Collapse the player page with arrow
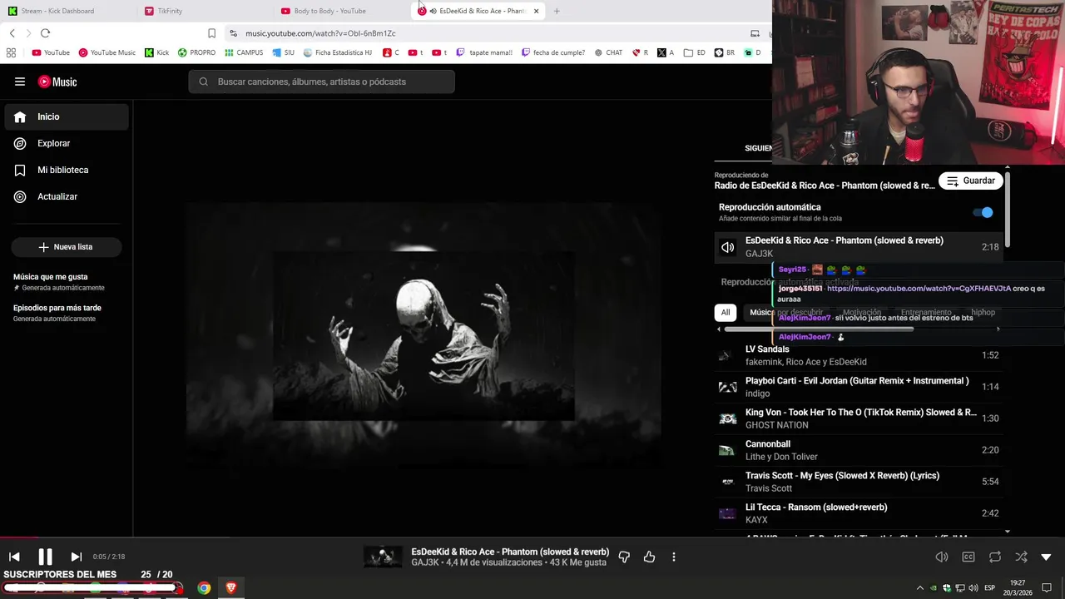Image resolution: width=1065 pixels, height=599 pixels. pos(1047,557)
